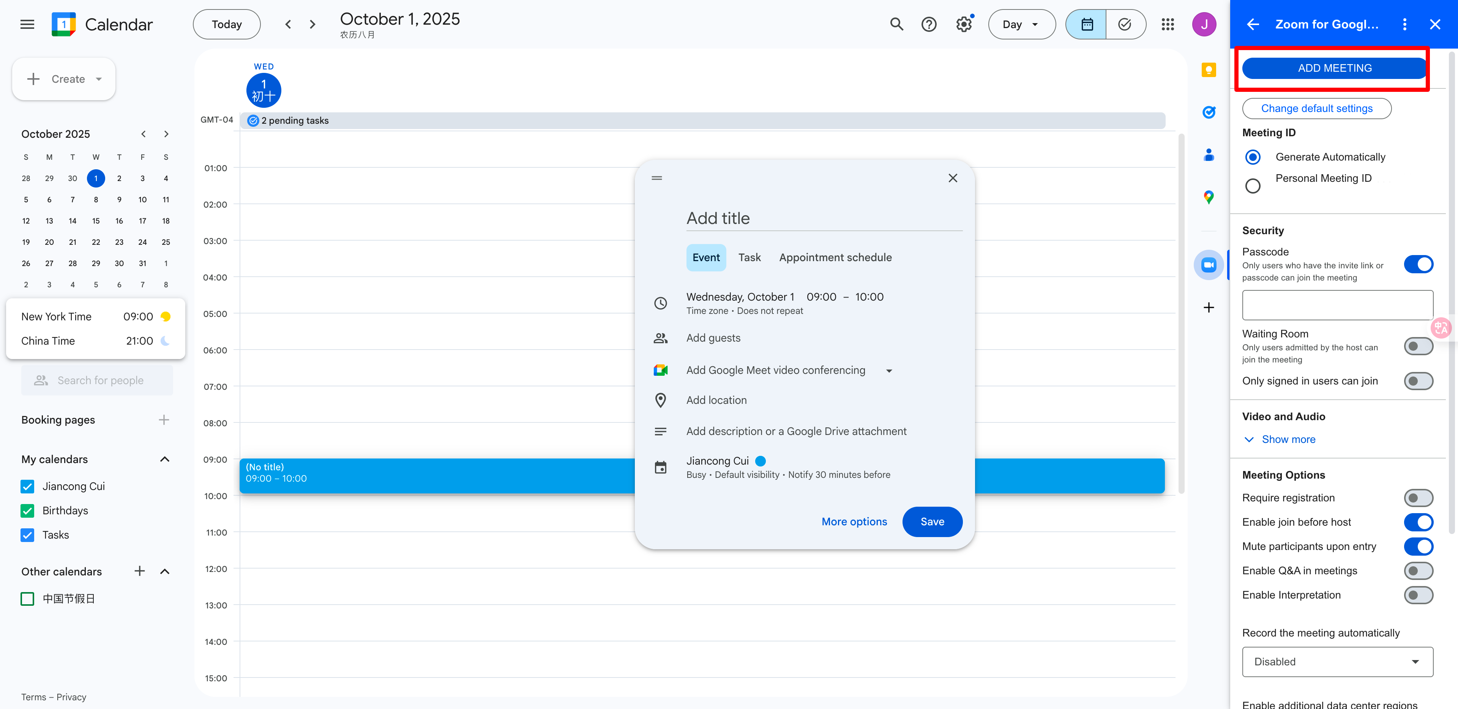Select the Appointment schedule tab
This screenshot has height=709, width=1458.
pyautogui.click(x=835, y=257)
